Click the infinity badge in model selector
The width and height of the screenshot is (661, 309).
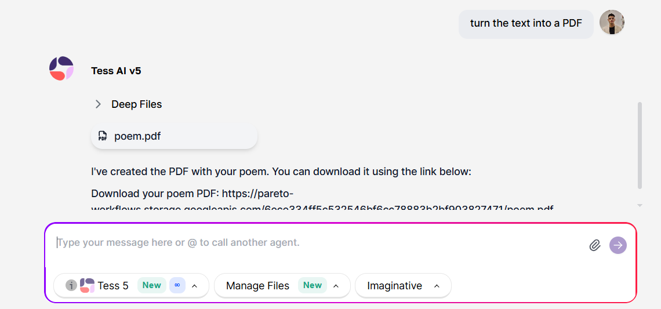[177, 285]
